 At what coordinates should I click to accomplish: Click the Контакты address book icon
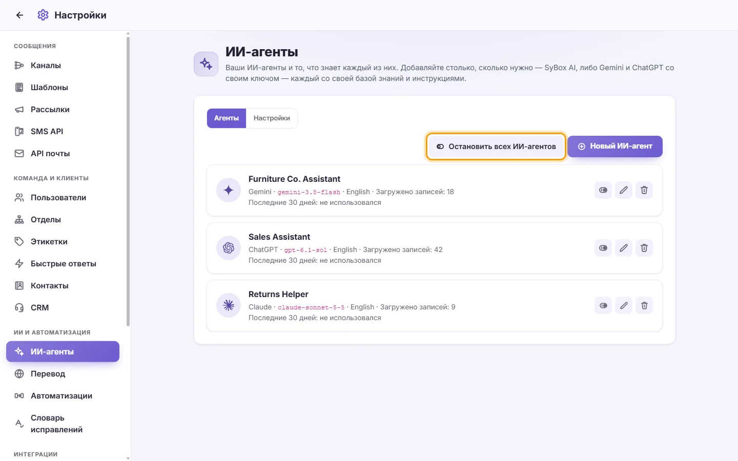pos(19,286)
